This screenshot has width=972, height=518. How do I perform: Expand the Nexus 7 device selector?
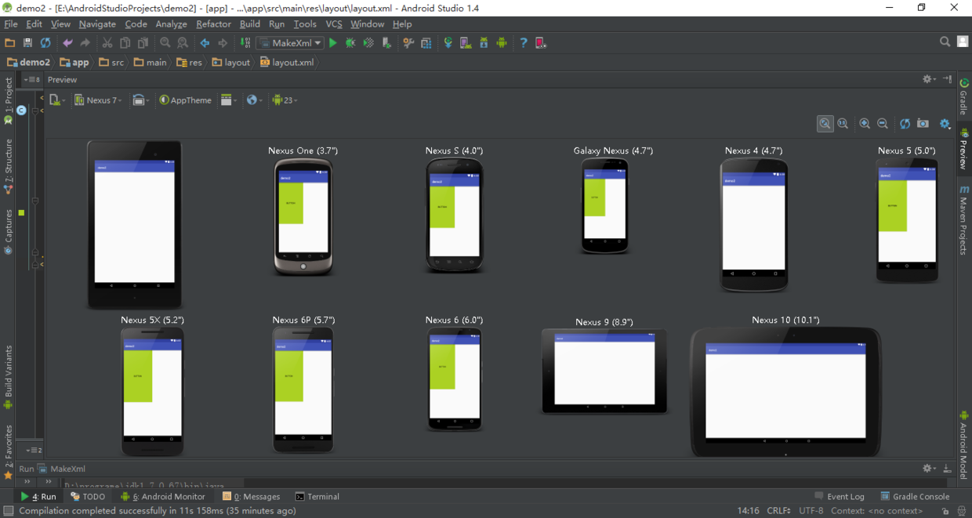pyautogui.click(x=99, y=100)
